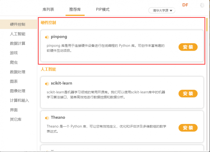Click the orange dot beside pinpong
Image resolution: width=210 pixels, height=152 pixels.
click(47, 37)
